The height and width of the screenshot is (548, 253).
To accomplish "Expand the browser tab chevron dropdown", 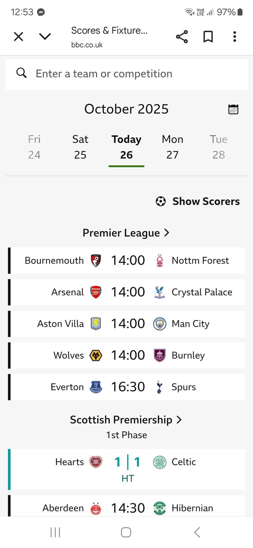I will coord(45,37).
